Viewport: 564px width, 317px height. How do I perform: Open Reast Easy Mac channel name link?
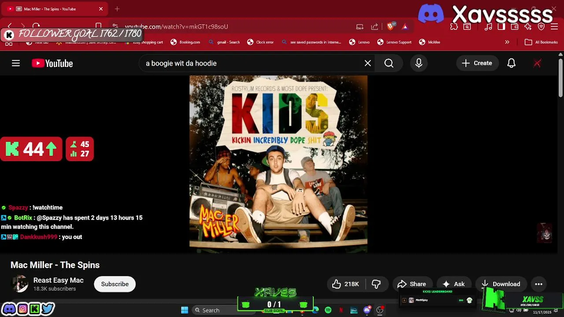[x=58, y=280]
